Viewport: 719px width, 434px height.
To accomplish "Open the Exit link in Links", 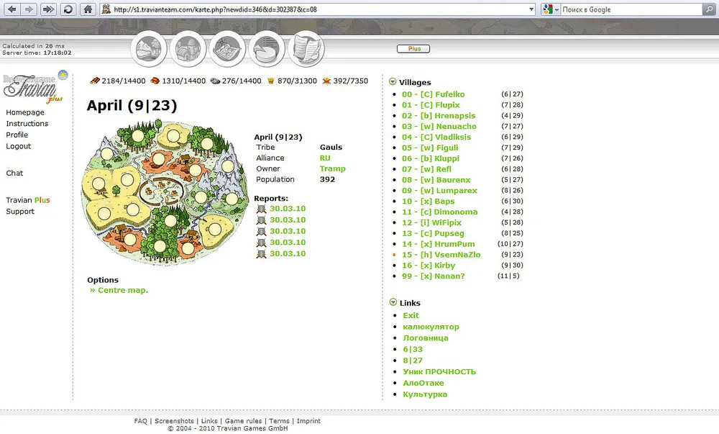I will click(411, 315).
